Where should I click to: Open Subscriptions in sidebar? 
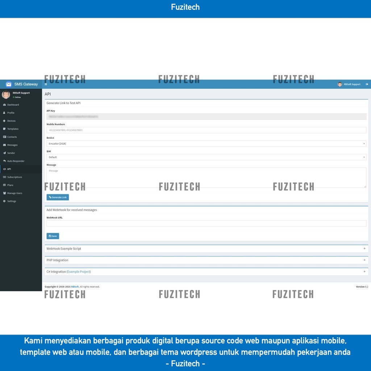coord(21,177)
